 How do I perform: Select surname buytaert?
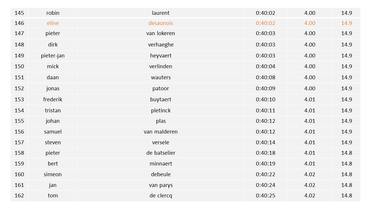pos(161,100)
